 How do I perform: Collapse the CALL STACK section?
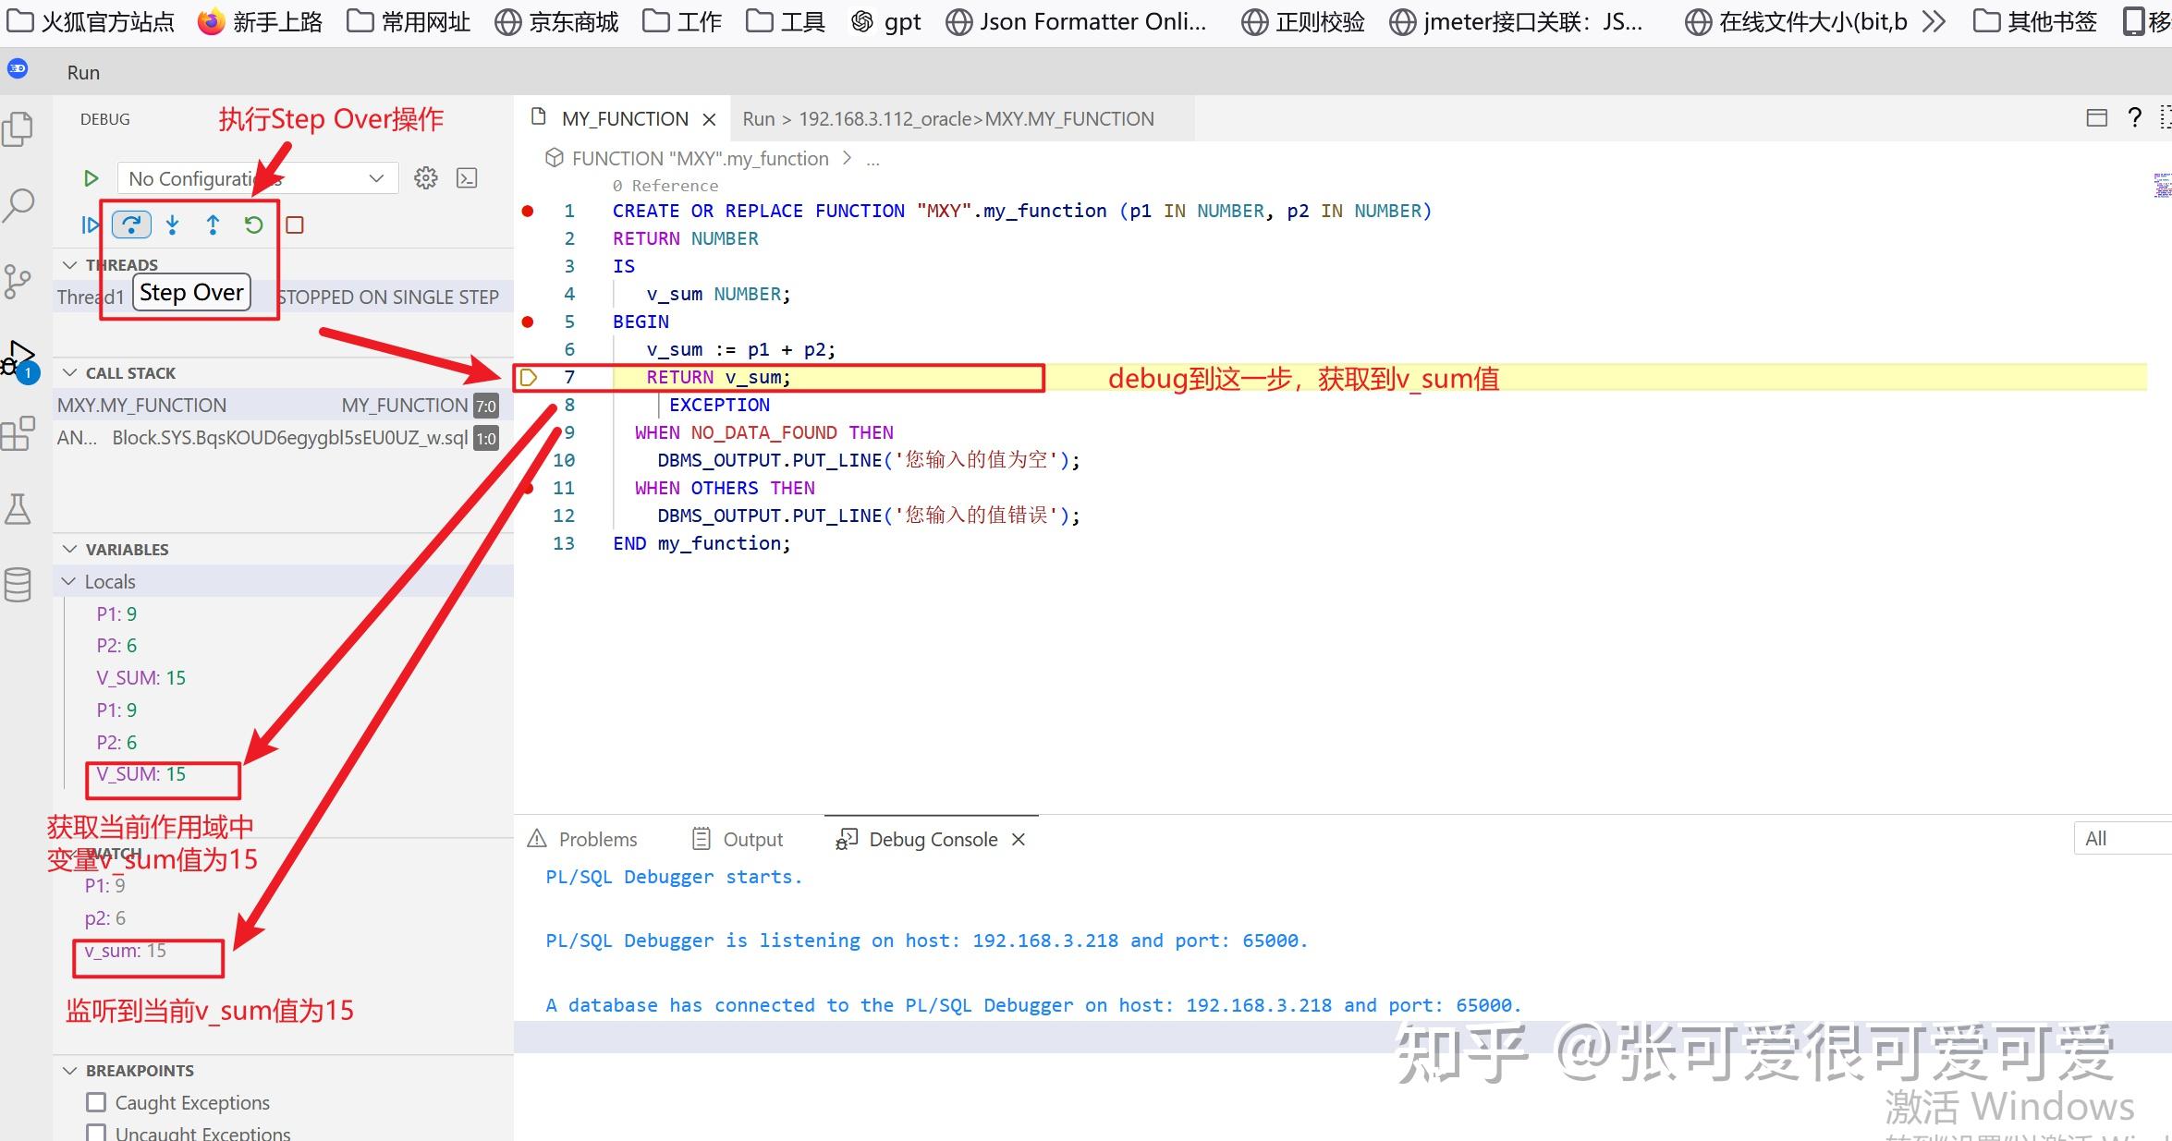tap(70, 372)
